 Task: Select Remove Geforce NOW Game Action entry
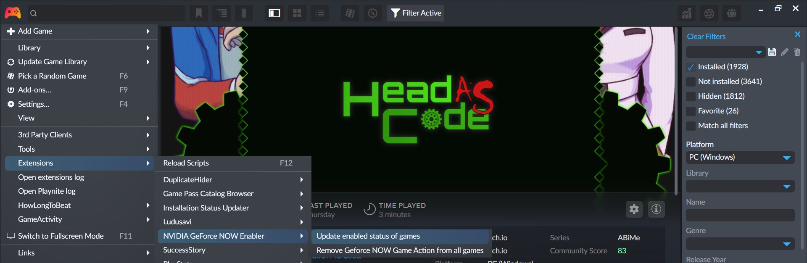(x=400, y=250)
